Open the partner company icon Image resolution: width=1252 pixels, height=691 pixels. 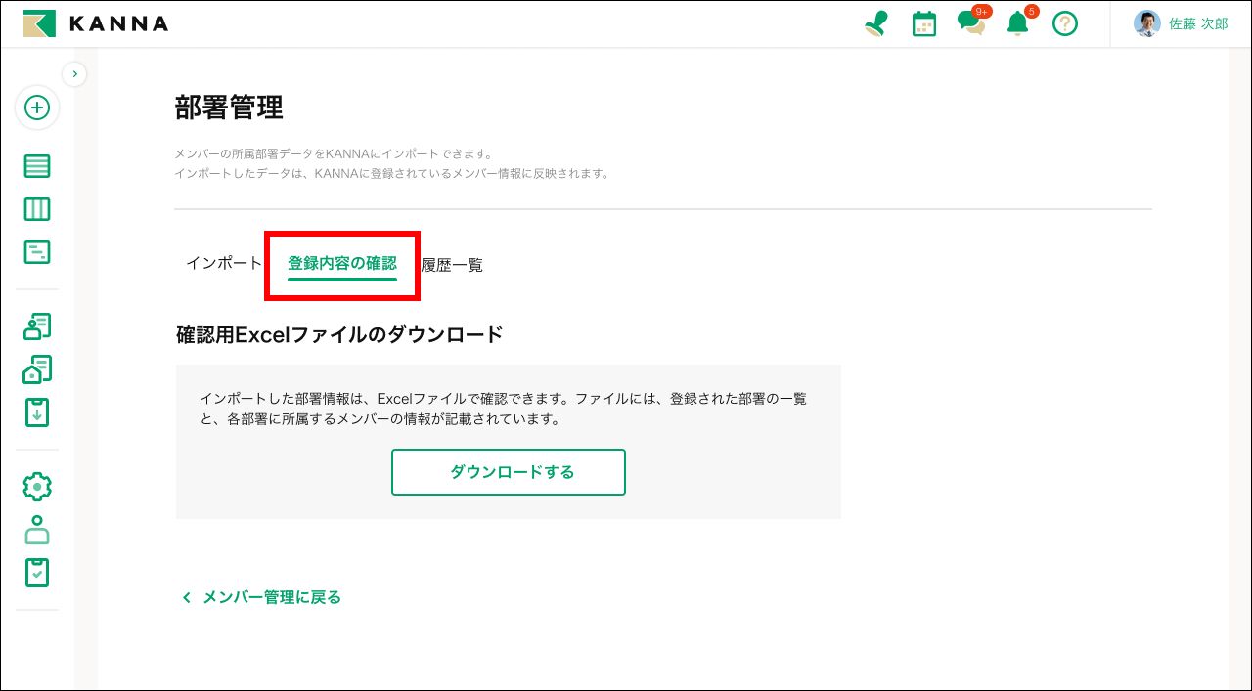pyautogui.click(x=36, y=368)
